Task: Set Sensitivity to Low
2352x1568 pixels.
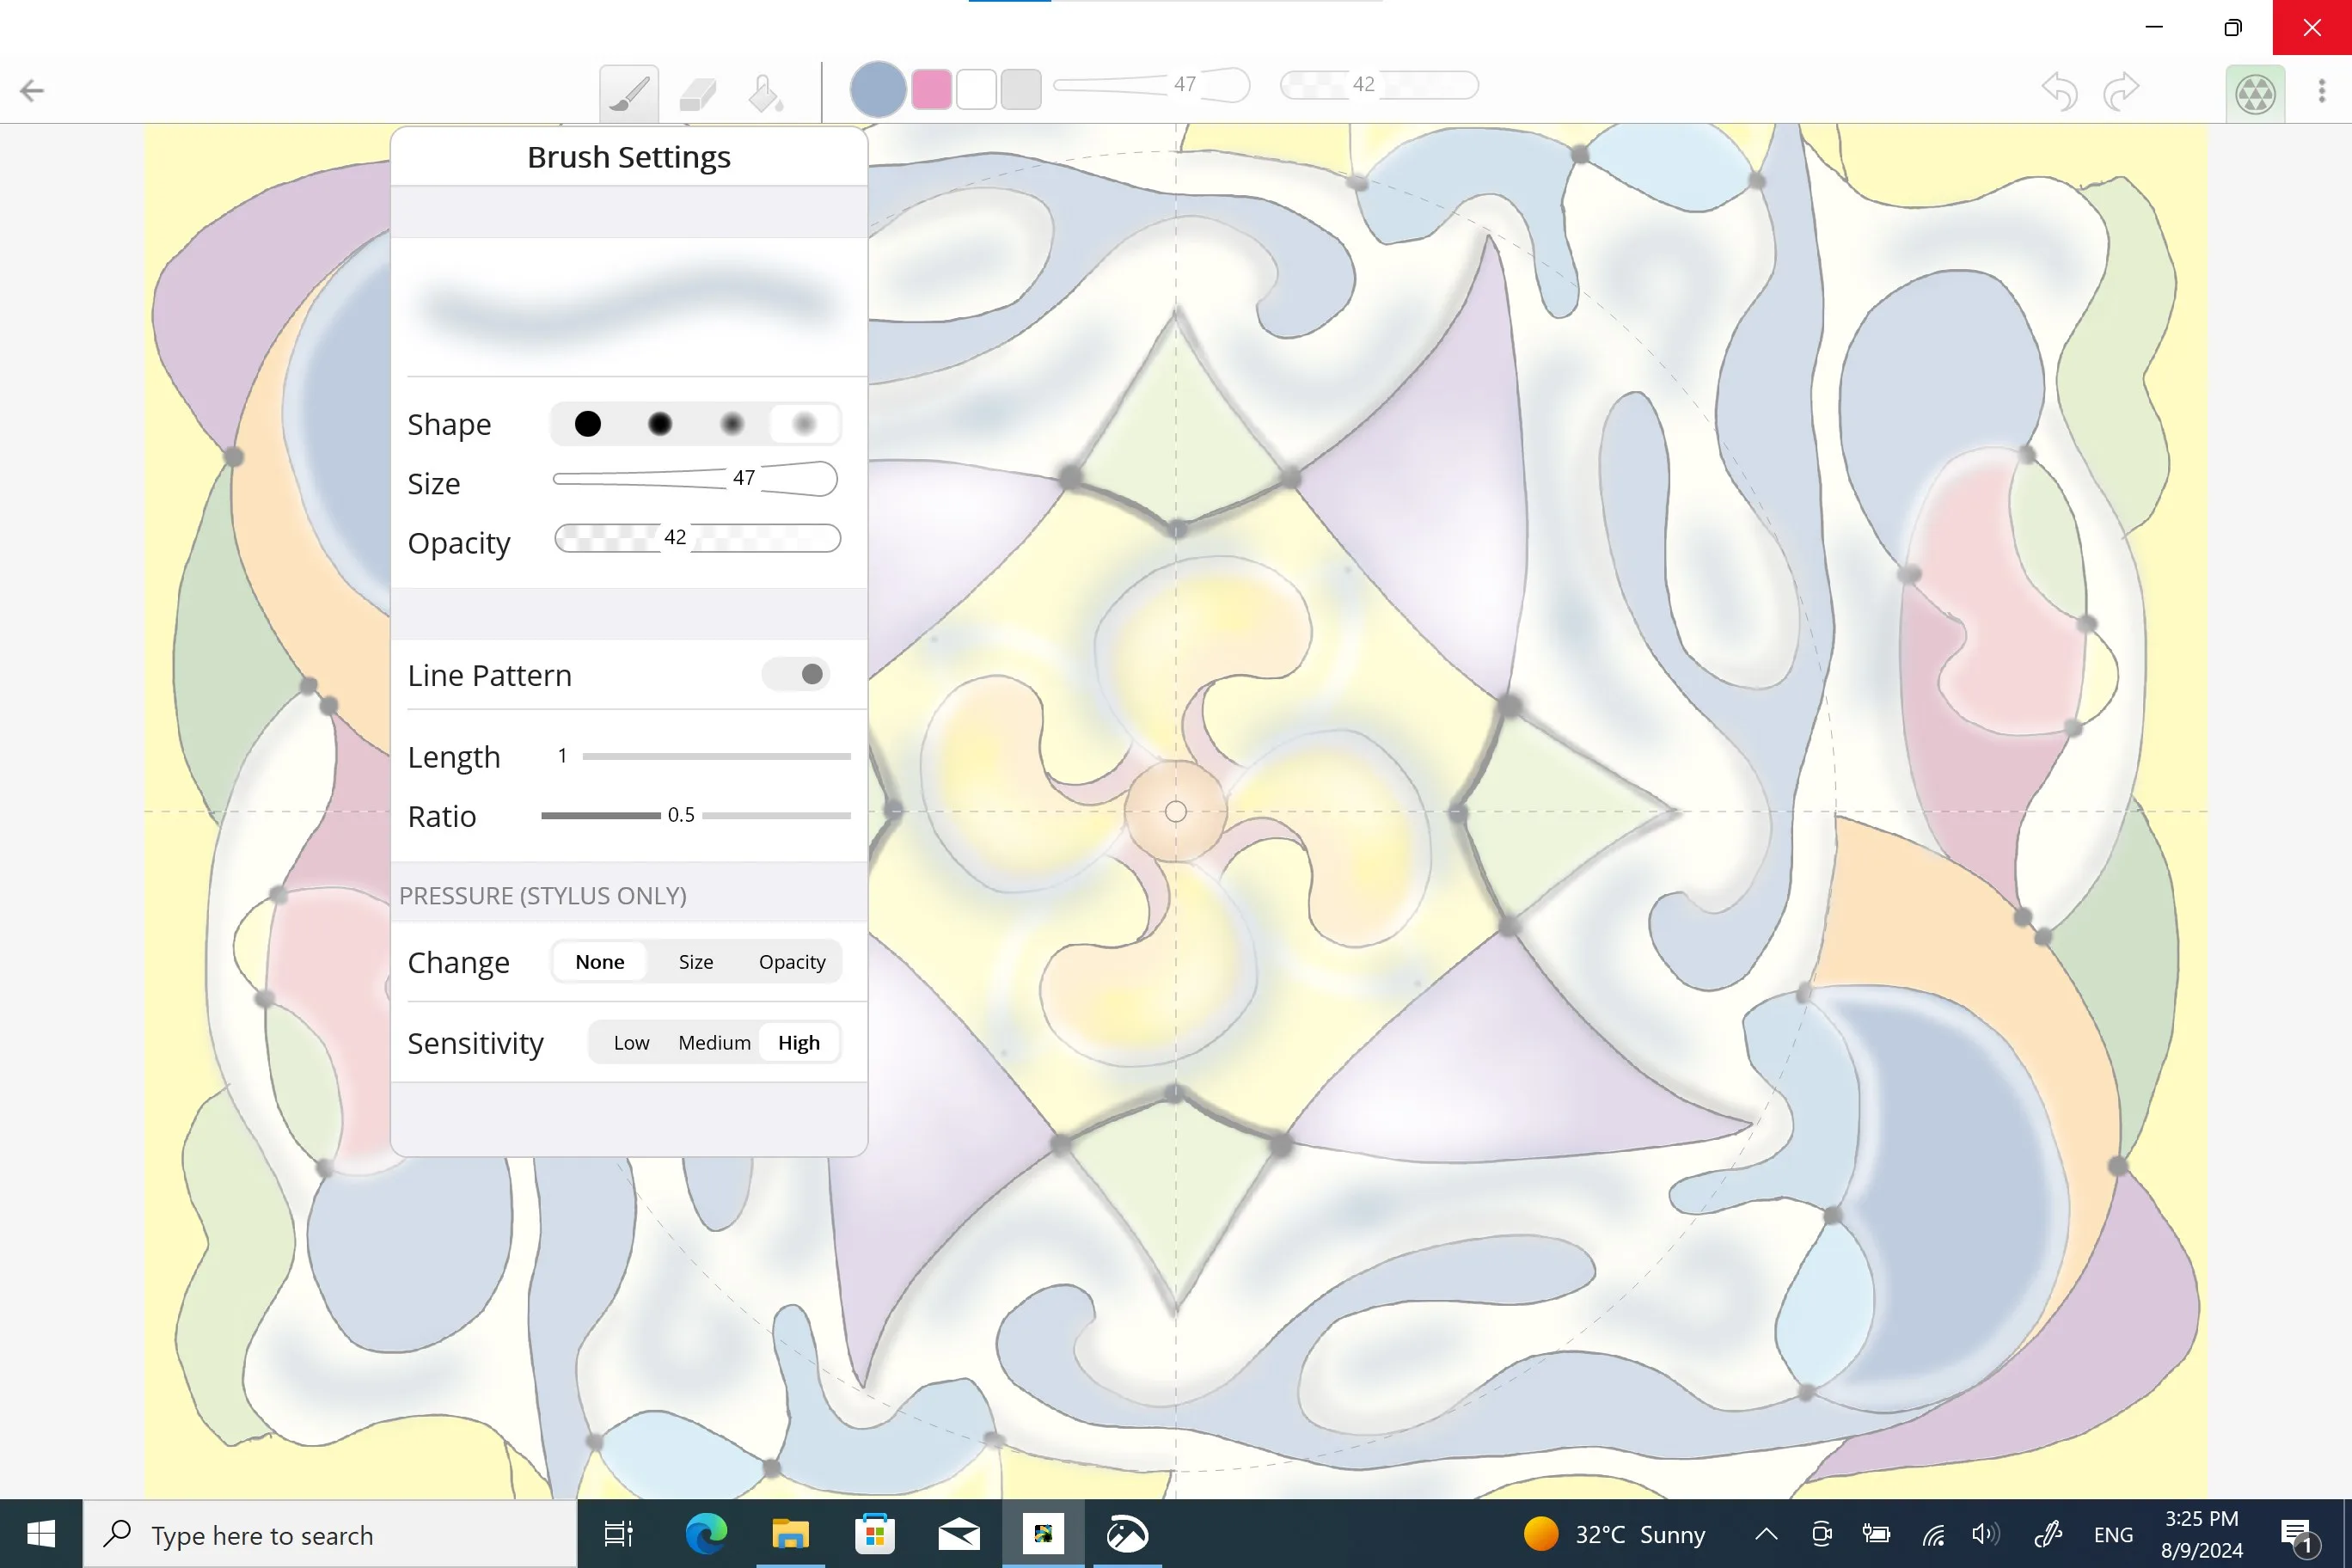Action: pos(631,1043)
